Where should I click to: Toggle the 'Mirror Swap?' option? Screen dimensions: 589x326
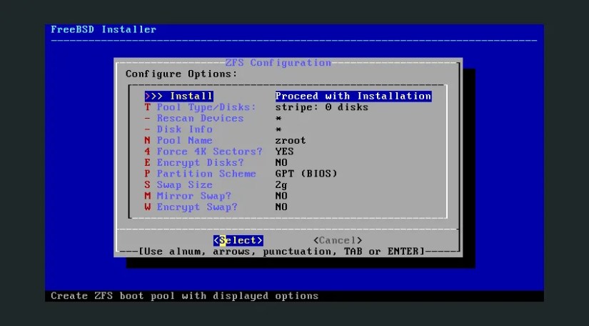point(188,196)
